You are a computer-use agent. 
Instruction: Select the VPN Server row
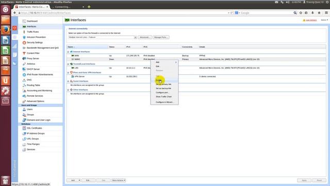196,76
